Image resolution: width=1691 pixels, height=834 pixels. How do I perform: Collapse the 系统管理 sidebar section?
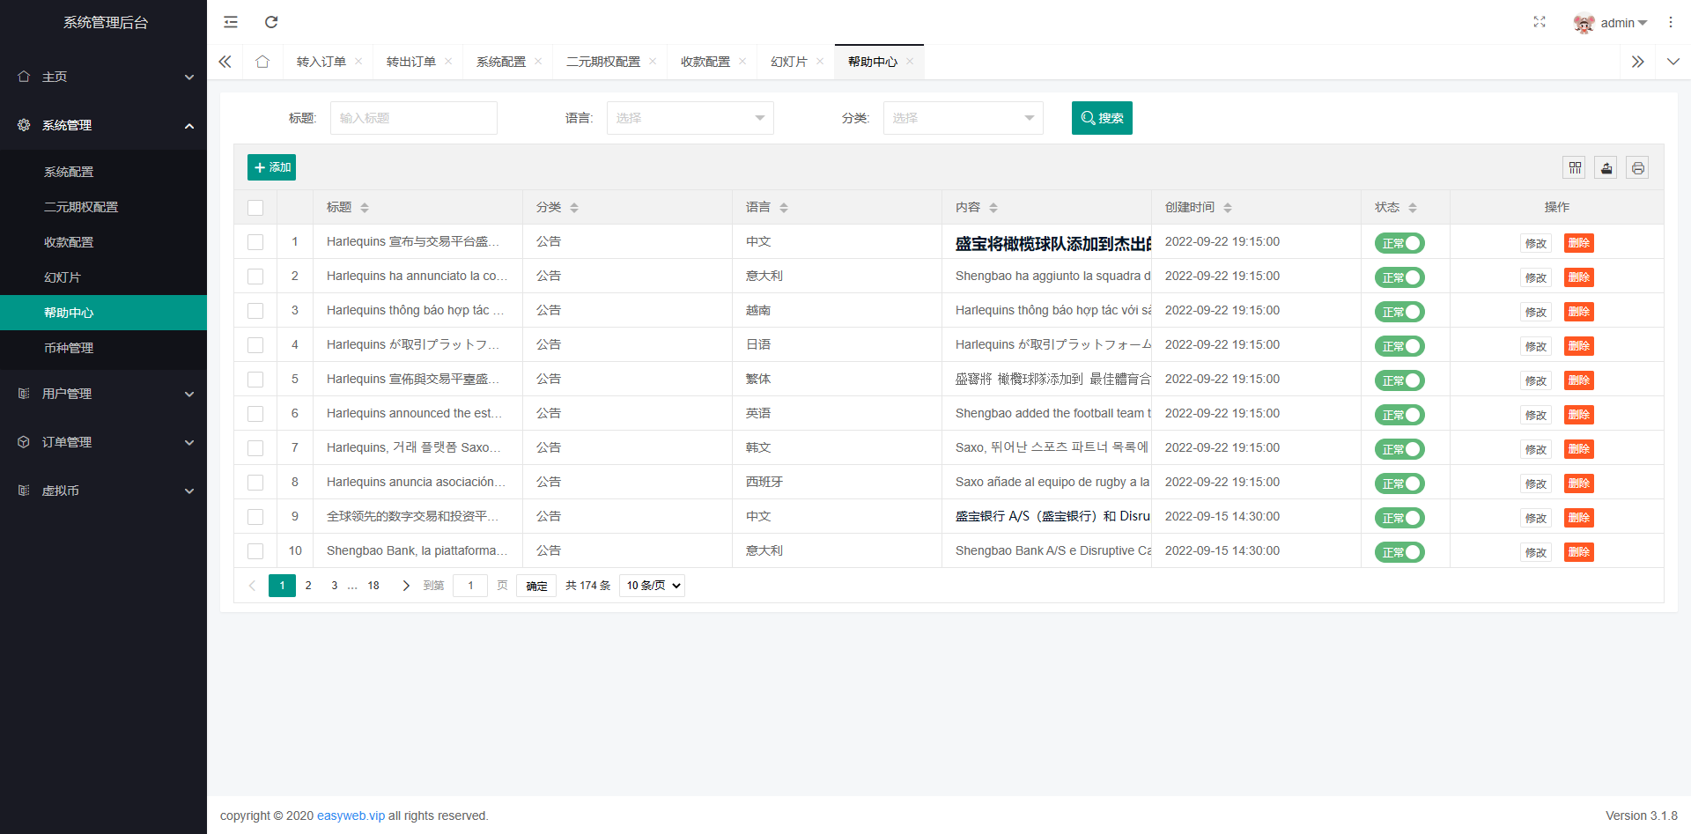[x=103, y=125]
